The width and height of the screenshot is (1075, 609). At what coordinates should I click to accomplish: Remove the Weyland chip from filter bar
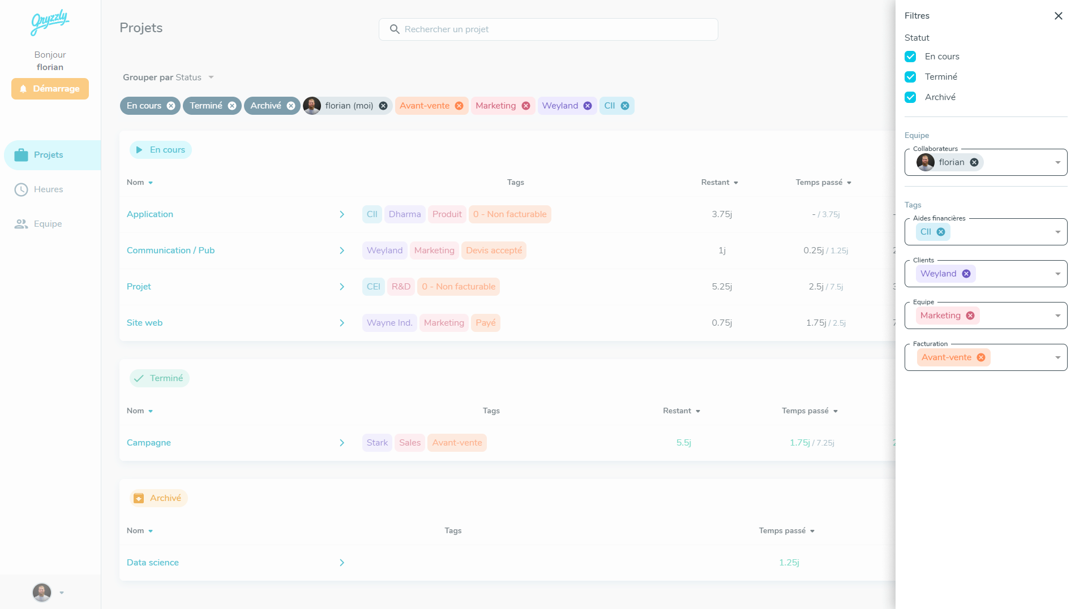(588, 106)
